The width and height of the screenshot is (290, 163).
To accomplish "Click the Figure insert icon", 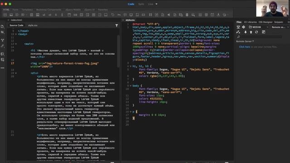I will click(x=38, y=15).
